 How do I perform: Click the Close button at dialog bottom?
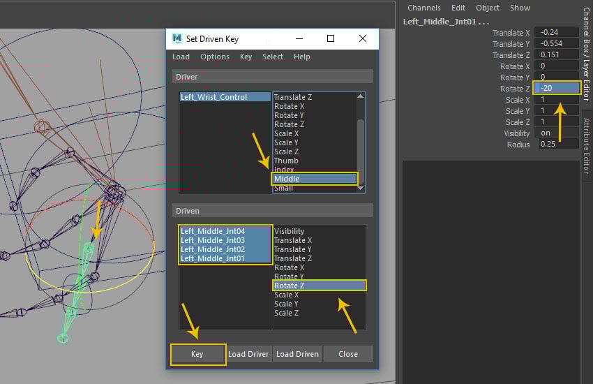tap(348, 354)
